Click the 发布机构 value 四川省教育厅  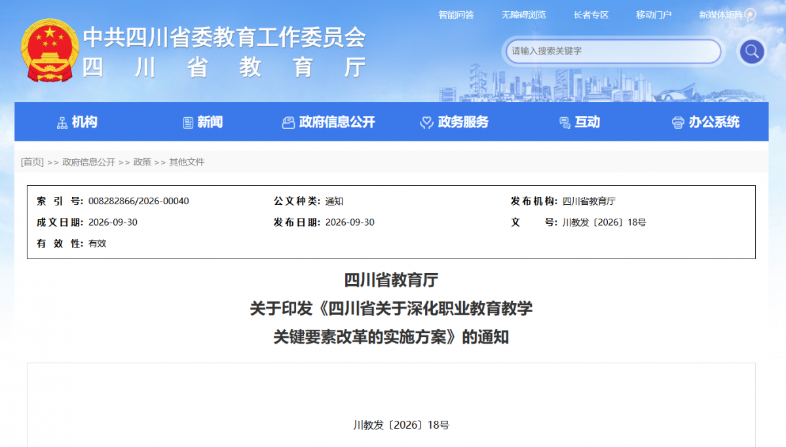coord(589,201)
